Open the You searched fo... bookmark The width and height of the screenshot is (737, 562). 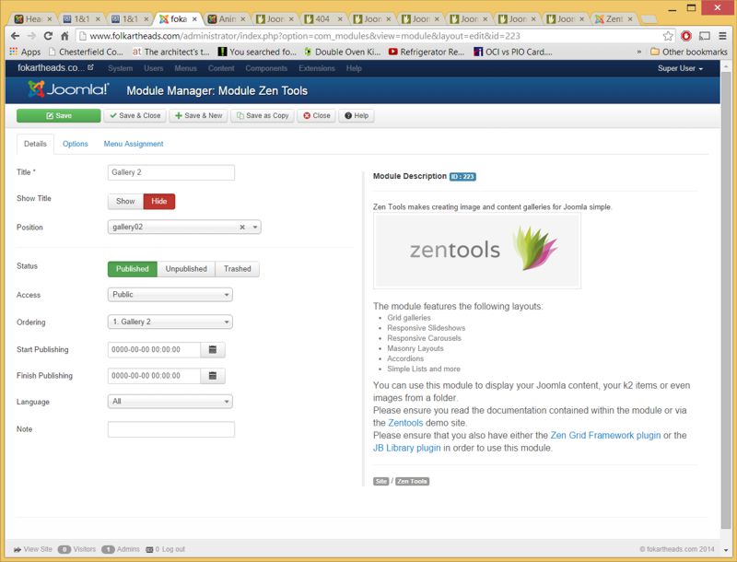[257, 52]
